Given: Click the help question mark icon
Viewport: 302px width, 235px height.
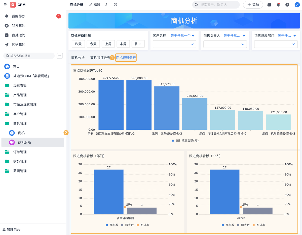Looking at the screenshot, I should [x=287, y=5].
